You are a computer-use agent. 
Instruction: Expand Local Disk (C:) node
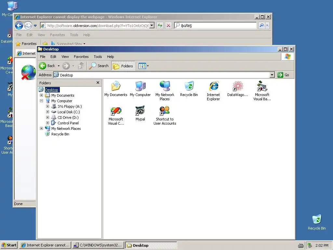click(x=47, y=112)
